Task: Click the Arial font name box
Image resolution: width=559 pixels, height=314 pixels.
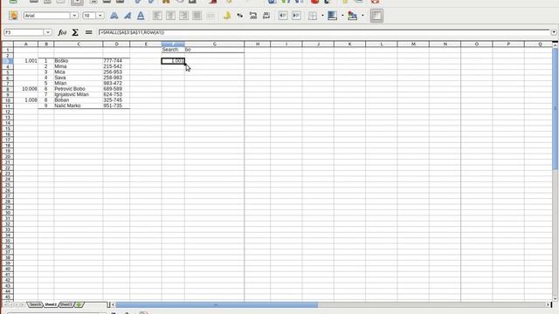Action: click(x=47, y=16)
